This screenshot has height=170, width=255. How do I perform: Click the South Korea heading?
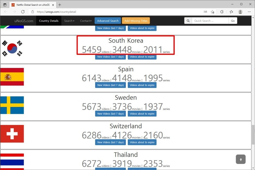point(126,41)
